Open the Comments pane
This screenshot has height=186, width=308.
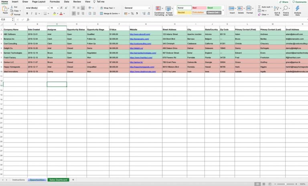[x=299, y=2]
